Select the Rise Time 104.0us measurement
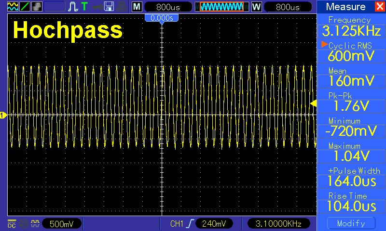Image resolution: width=386 pixels, height=231 pixels. pyautogui.click(x=351, y=202)
